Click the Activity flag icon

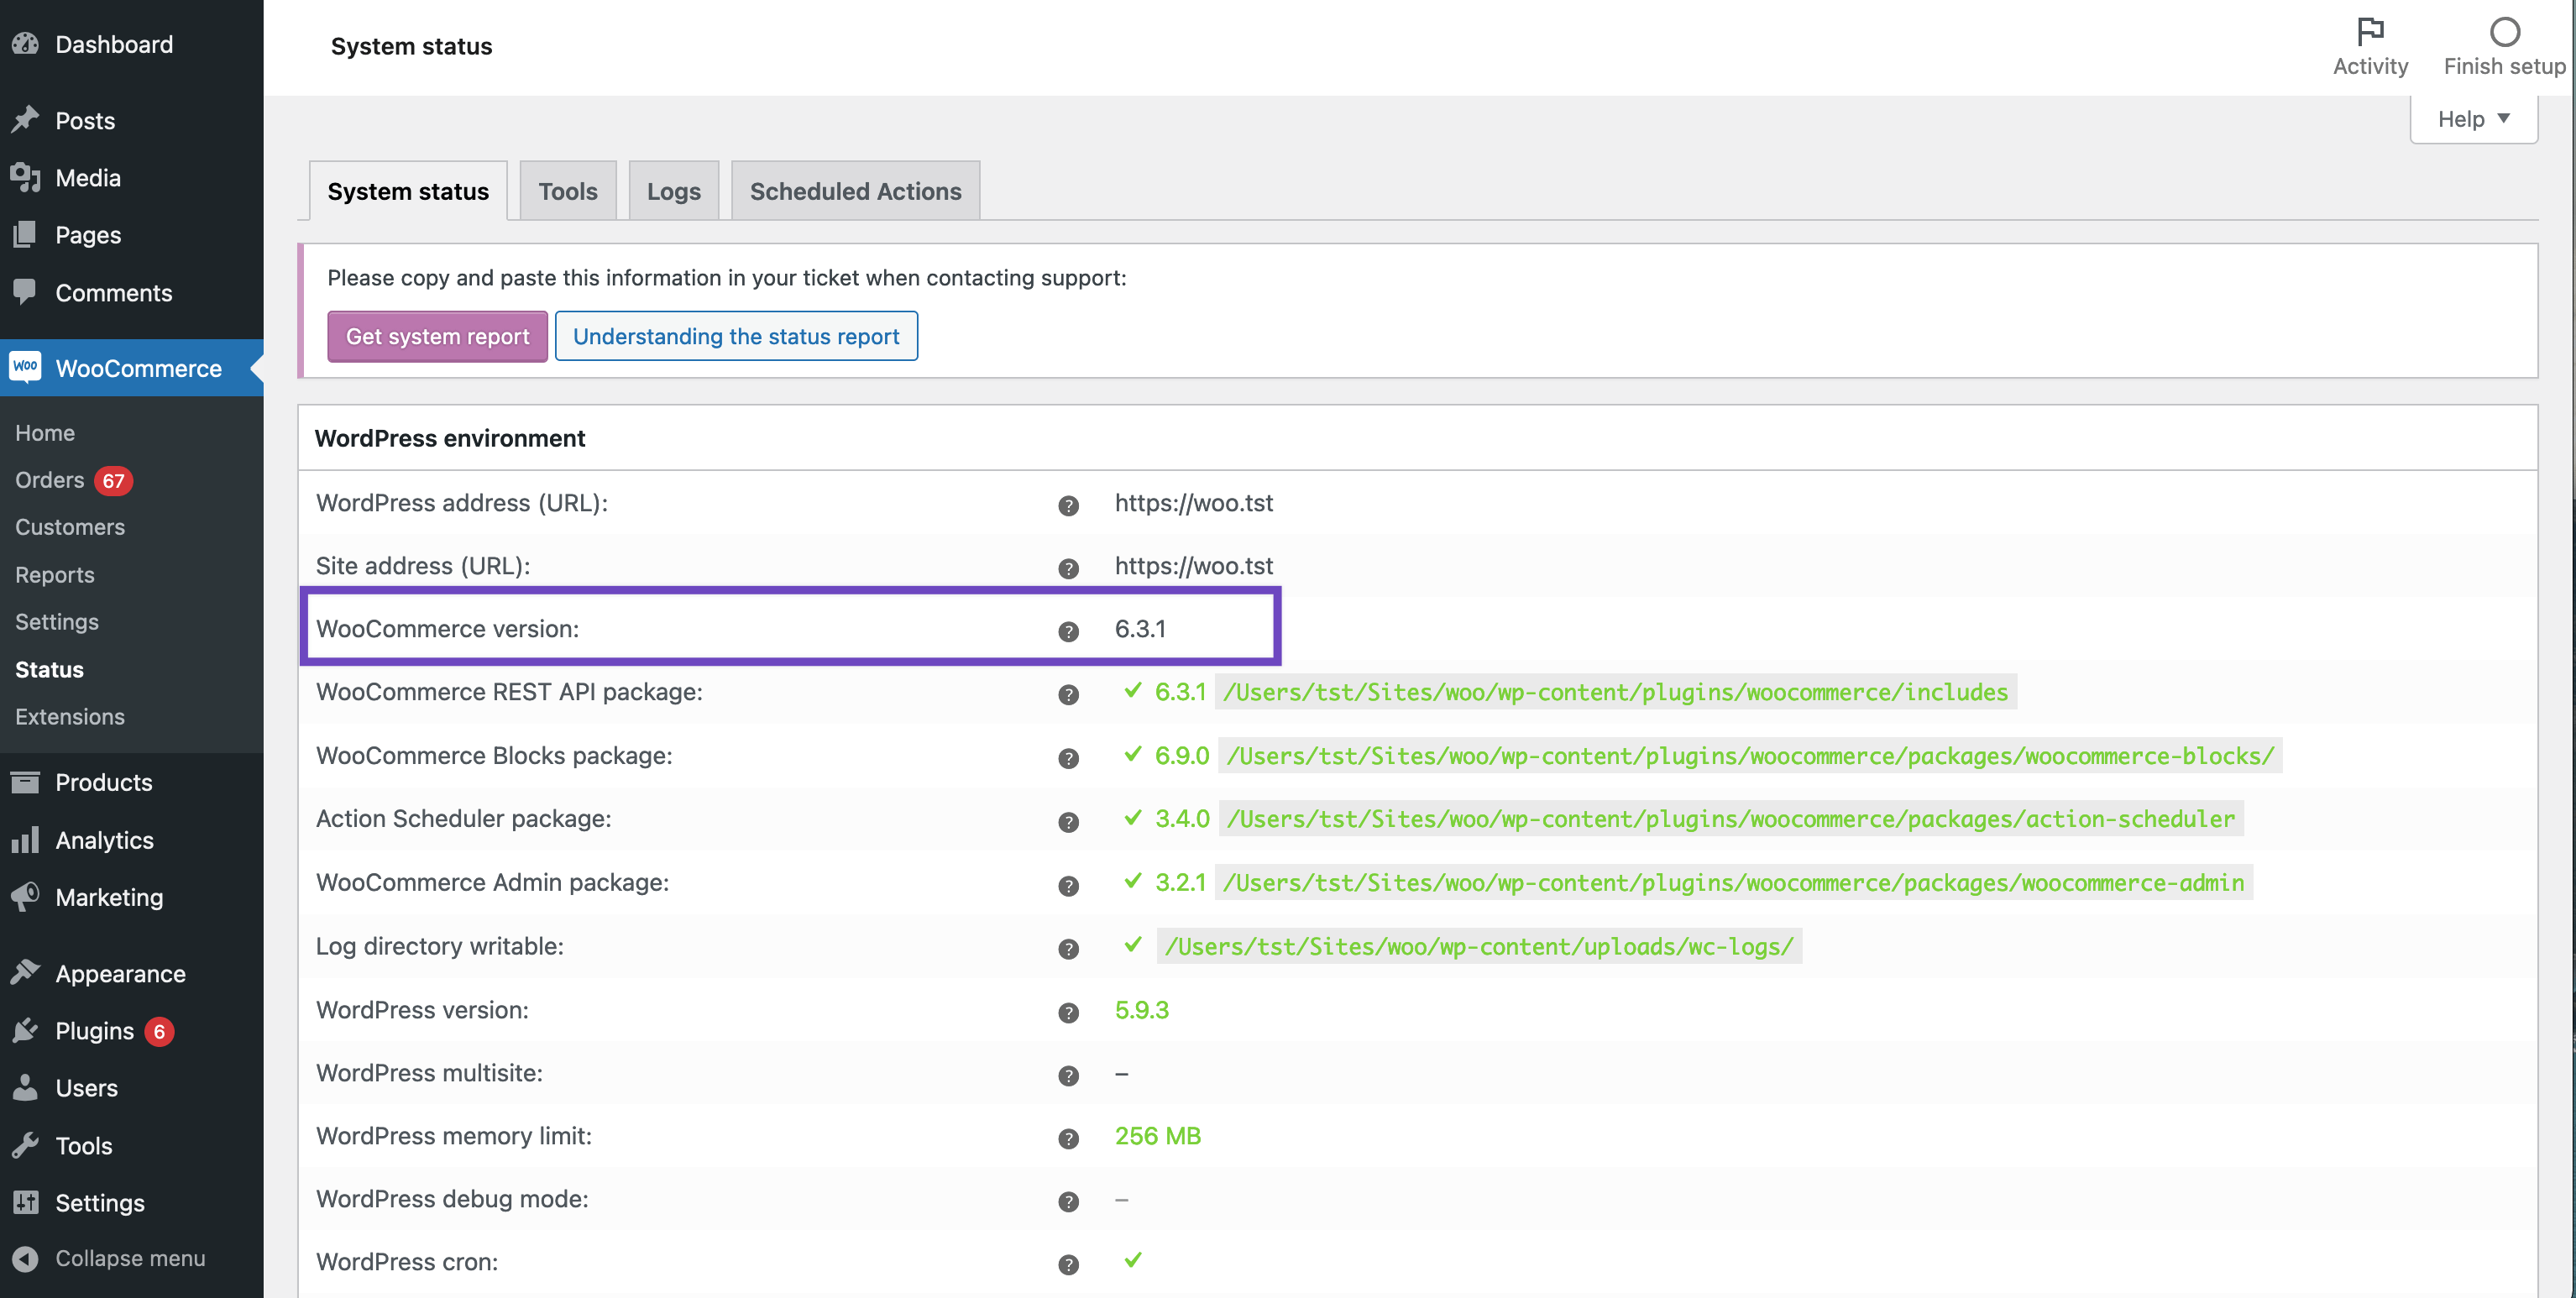click(2370, 30)
